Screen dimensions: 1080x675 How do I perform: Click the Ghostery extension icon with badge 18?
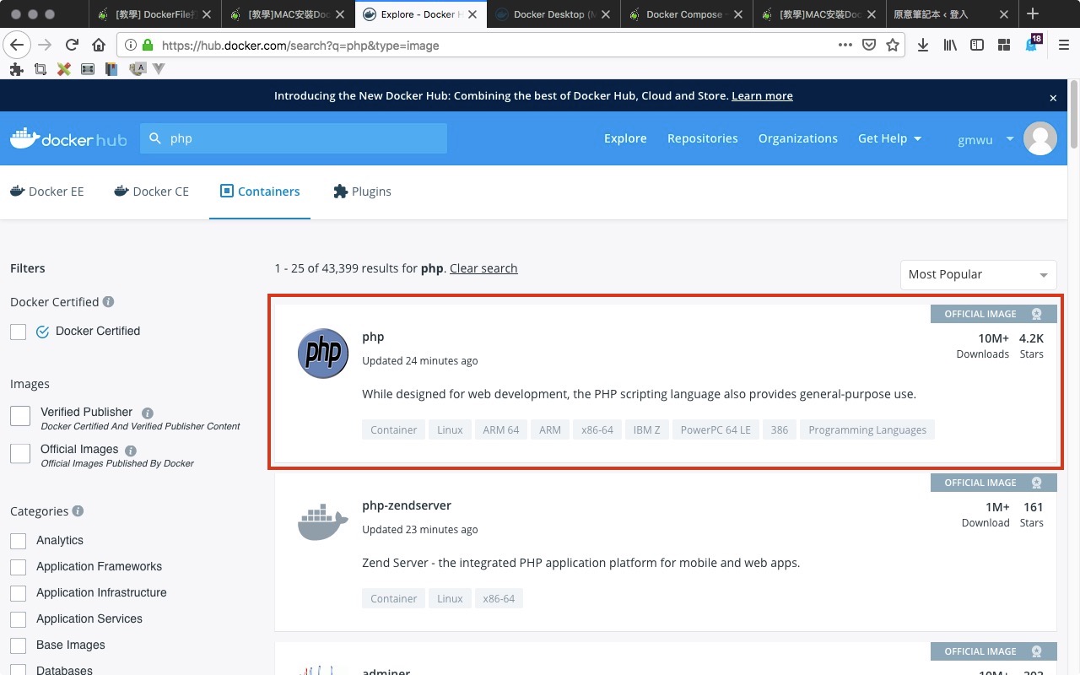click(1032, 45)
